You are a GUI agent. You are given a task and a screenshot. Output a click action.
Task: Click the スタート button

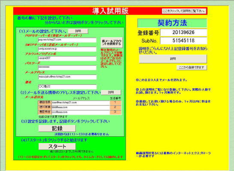tap(57, 147)
